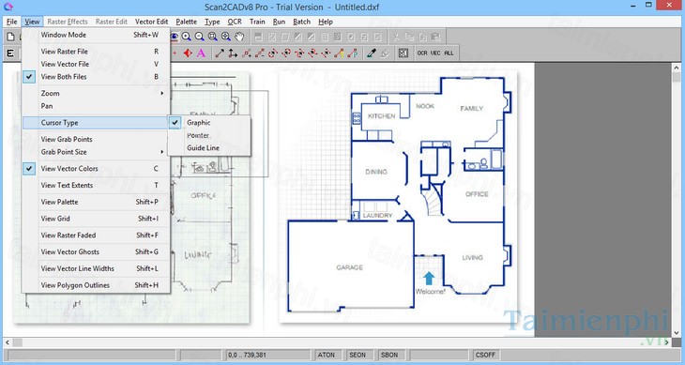Click the vertical scrollbar up arrow
Image resolution: width=685 pixels, height=365 pixels.
coord(677,68)
